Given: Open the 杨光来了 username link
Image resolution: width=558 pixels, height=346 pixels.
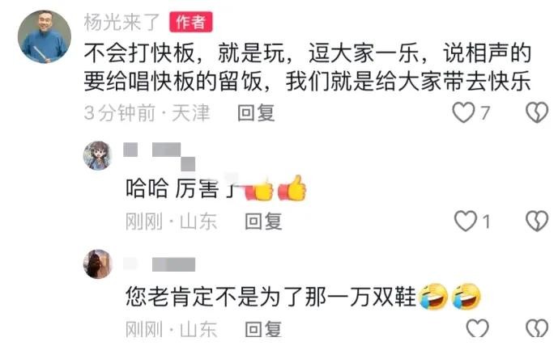Looking at the screenshot, I should pos(121,22).
